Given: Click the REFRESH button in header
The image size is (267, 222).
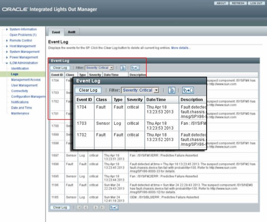Looking at the screenshot, I should (238, 3).
